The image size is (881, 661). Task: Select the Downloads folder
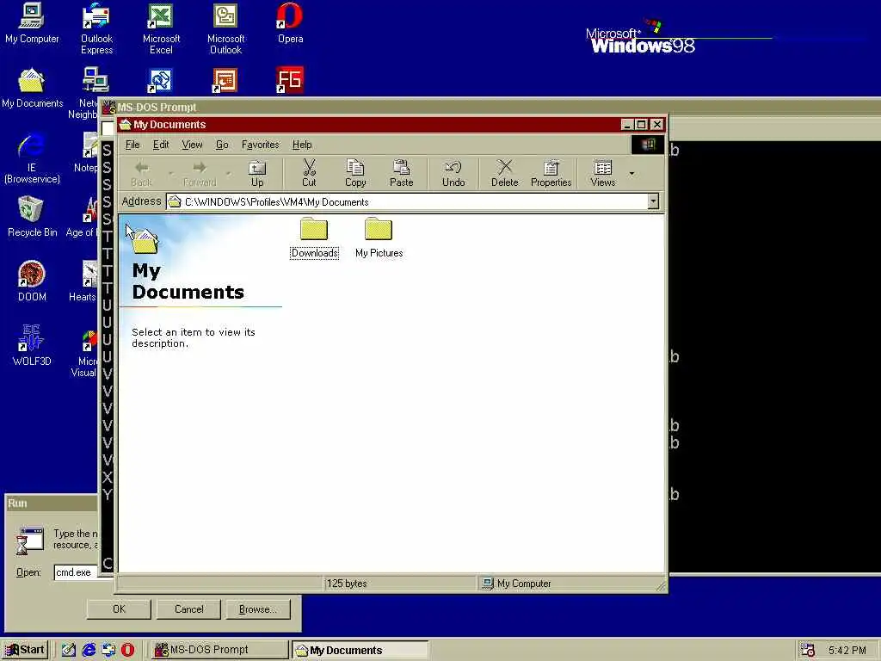(314, 238)
